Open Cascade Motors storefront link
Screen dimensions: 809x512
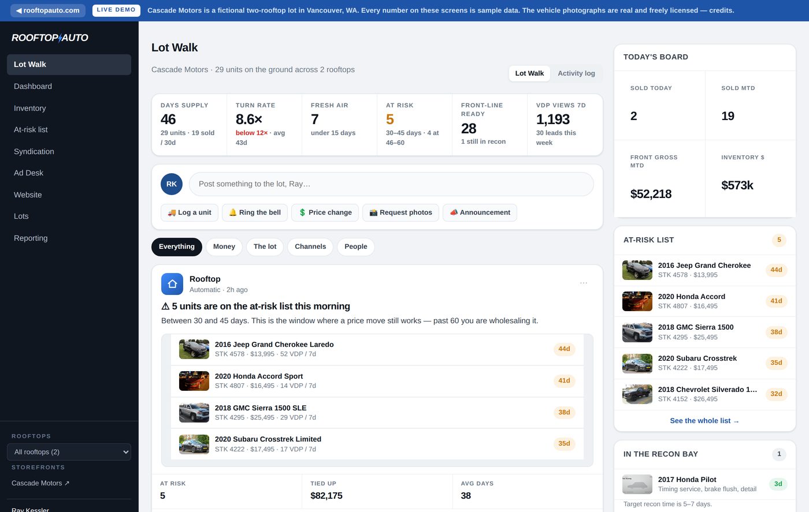40,483
